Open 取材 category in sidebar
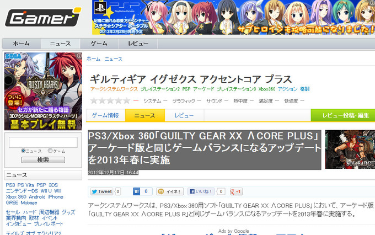Screen dimensions: 375x235 [34, 218]
